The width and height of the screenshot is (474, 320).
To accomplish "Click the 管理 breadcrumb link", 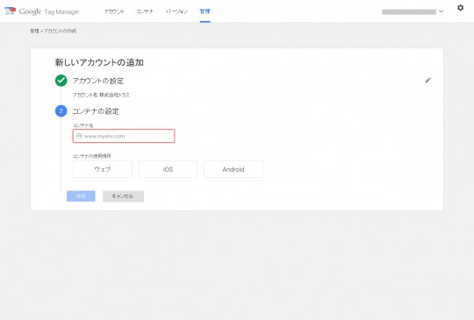I will [x=34, y=31].
